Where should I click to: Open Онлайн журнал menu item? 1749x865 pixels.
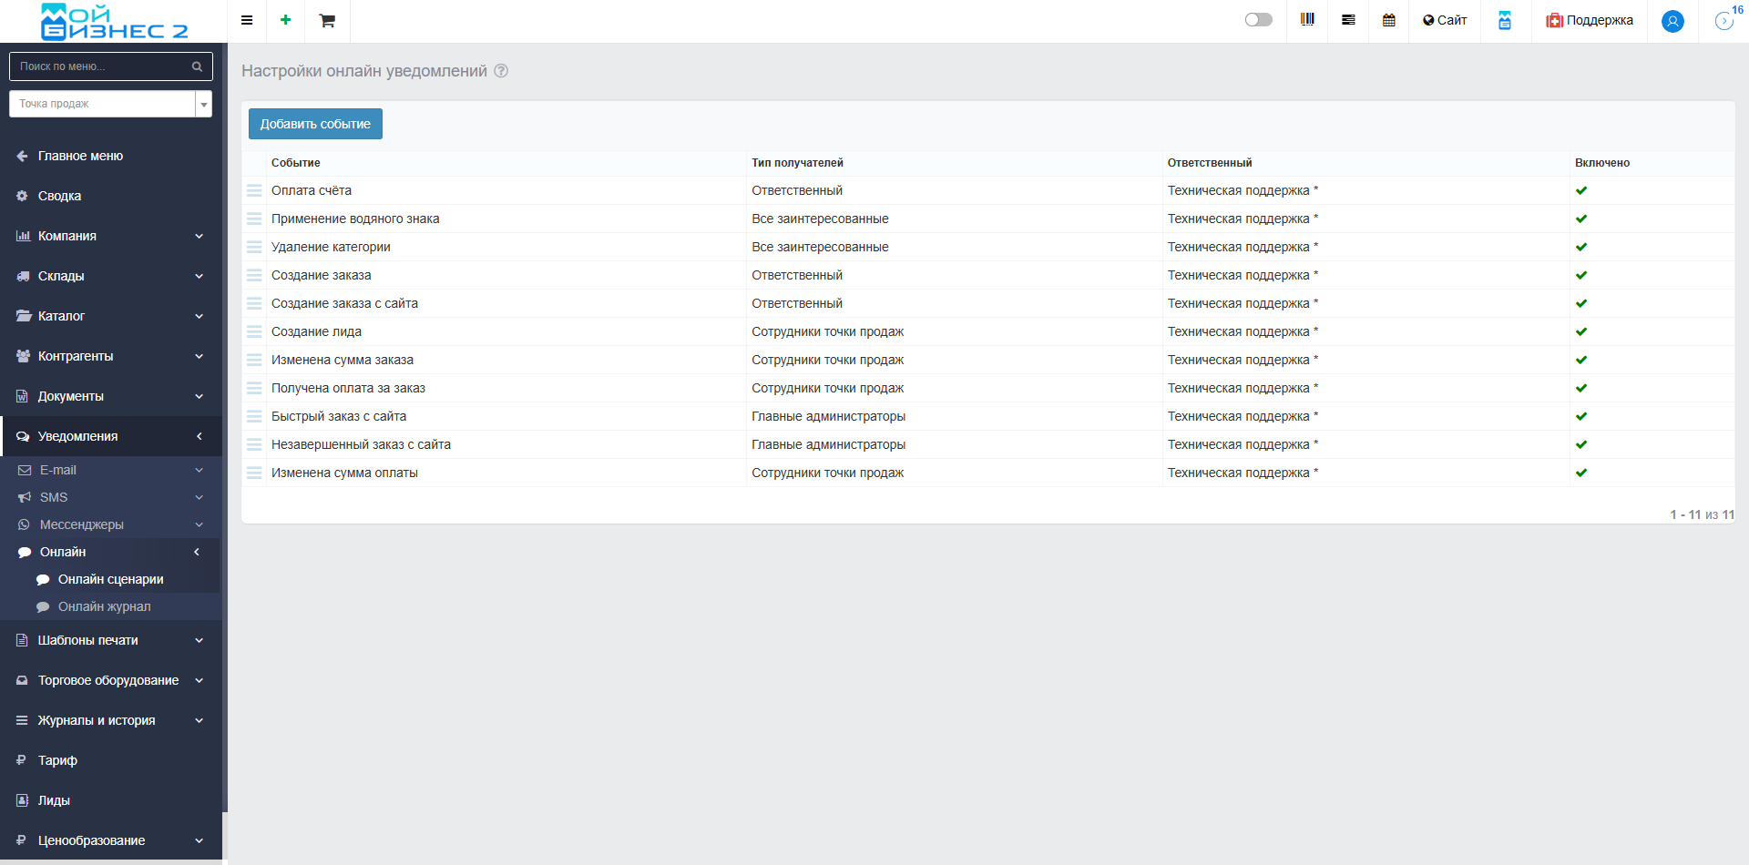tap(104, 606)
